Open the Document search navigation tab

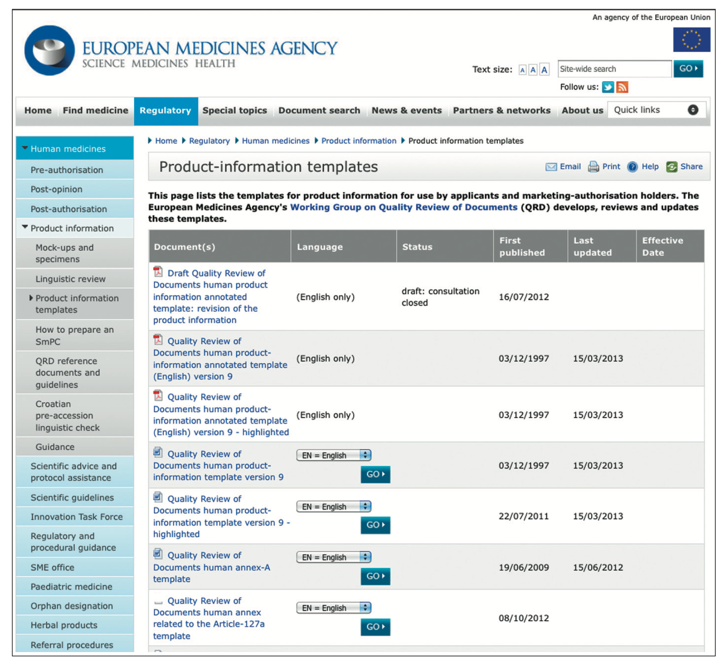point(320,110)
